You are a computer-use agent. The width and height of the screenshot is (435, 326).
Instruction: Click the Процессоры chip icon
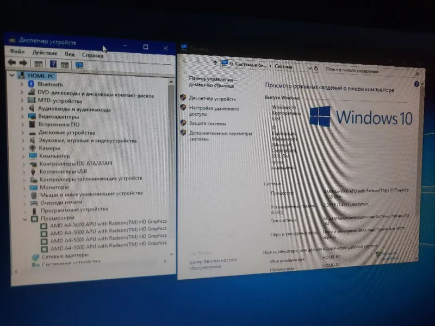34,219
